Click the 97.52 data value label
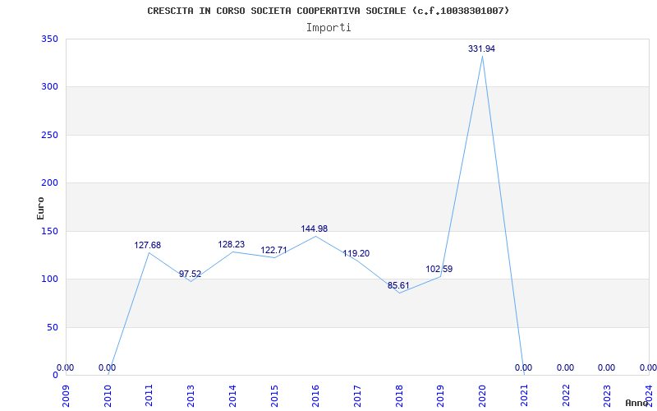Image resolution: width=657 pixels, height=411 pixels. pos(191,275)
